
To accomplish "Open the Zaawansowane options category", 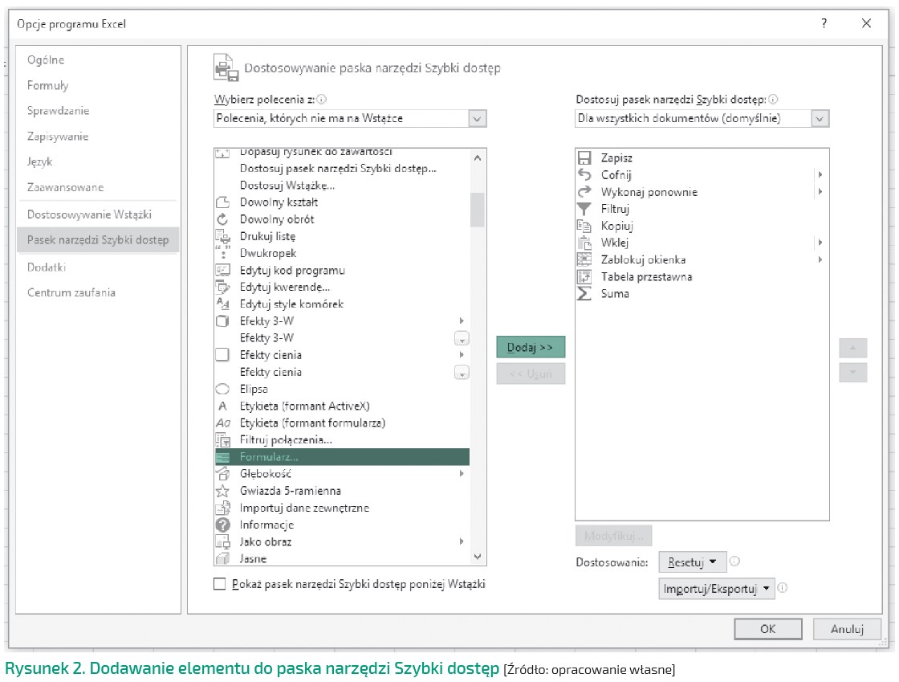I will point(65,187).
